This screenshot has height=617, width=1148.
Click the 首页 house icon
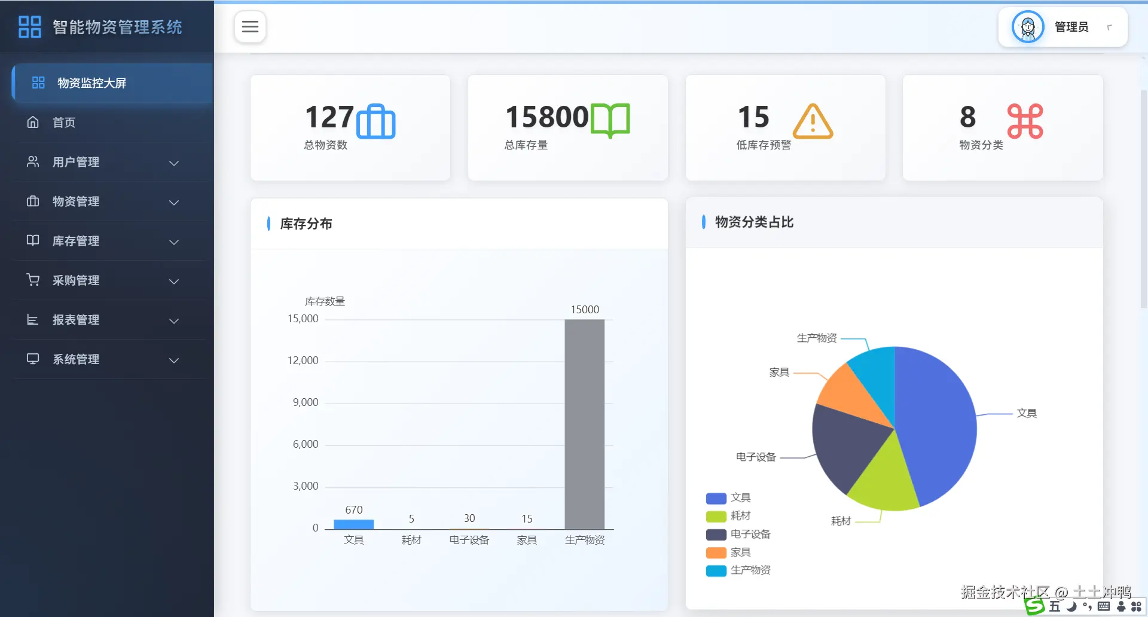pyautogui.click(x=33, y=122)
